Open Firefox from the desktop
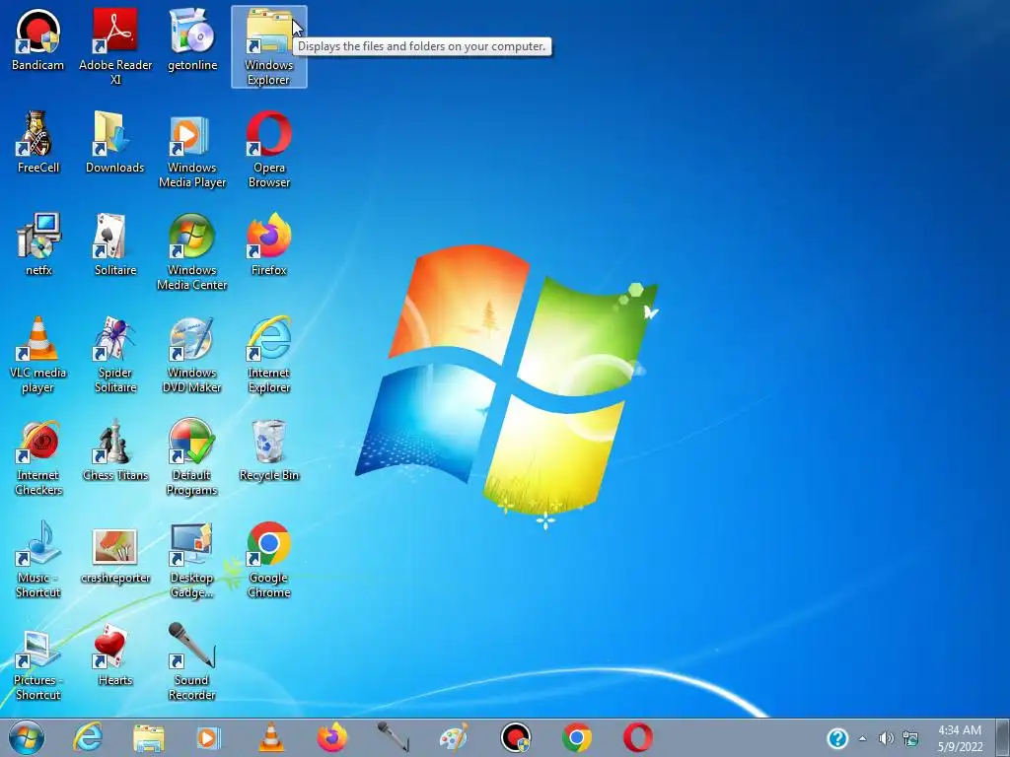 click(x=269, y=244)
